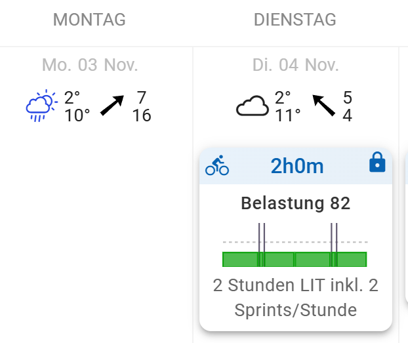
Task: Click Monday's wind speed values 7 16
Action: (x=142, y=107)
